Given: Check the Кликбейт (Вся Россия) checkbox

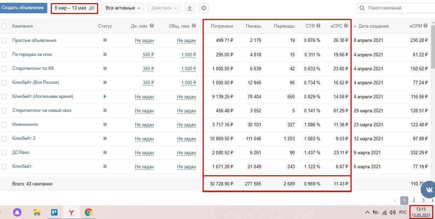Looking at the screenshot, I should click(x=4, y=83).
